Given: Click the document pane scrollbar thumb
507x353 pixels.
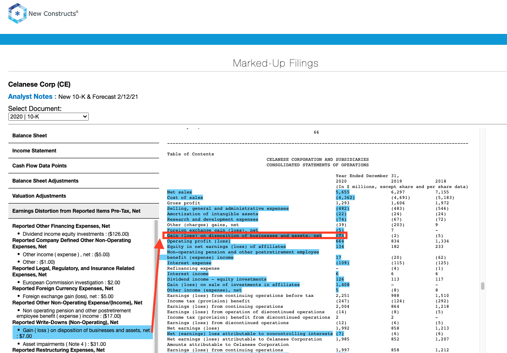Looking at the screenshot, I should coord(482,286).
